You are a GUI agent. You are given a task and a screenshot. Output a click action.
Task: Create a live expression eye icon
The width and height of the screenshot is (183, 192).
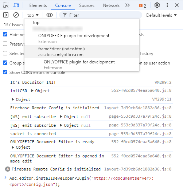[x=50, y=15]
